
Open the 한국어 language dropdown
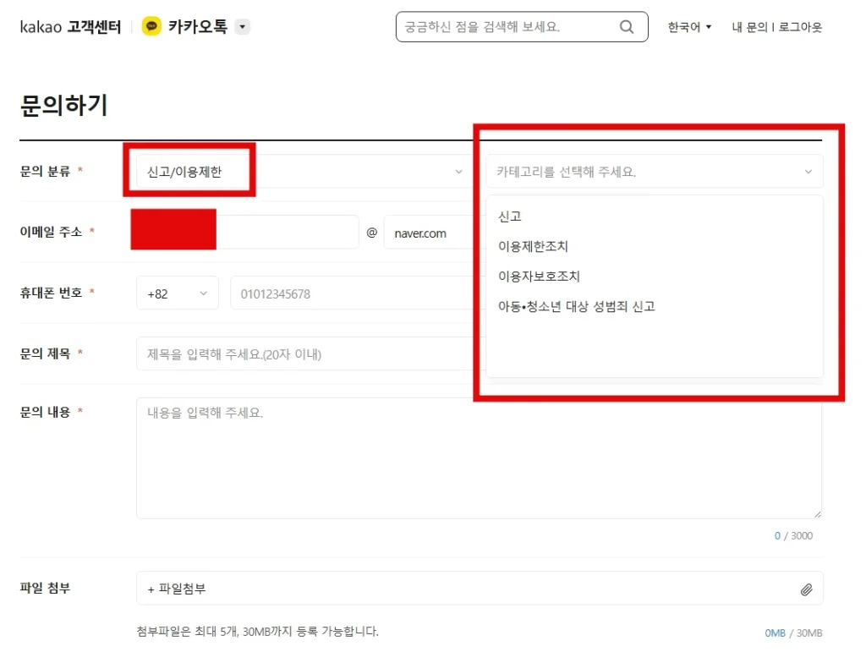(689, 27)
